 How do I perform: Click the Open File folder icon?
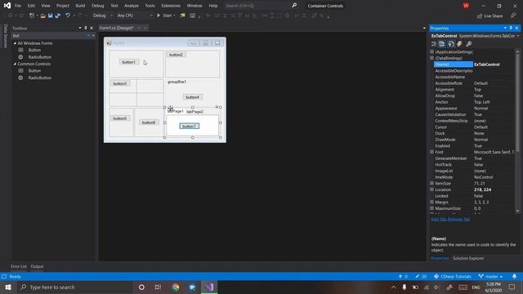[42, 16]
